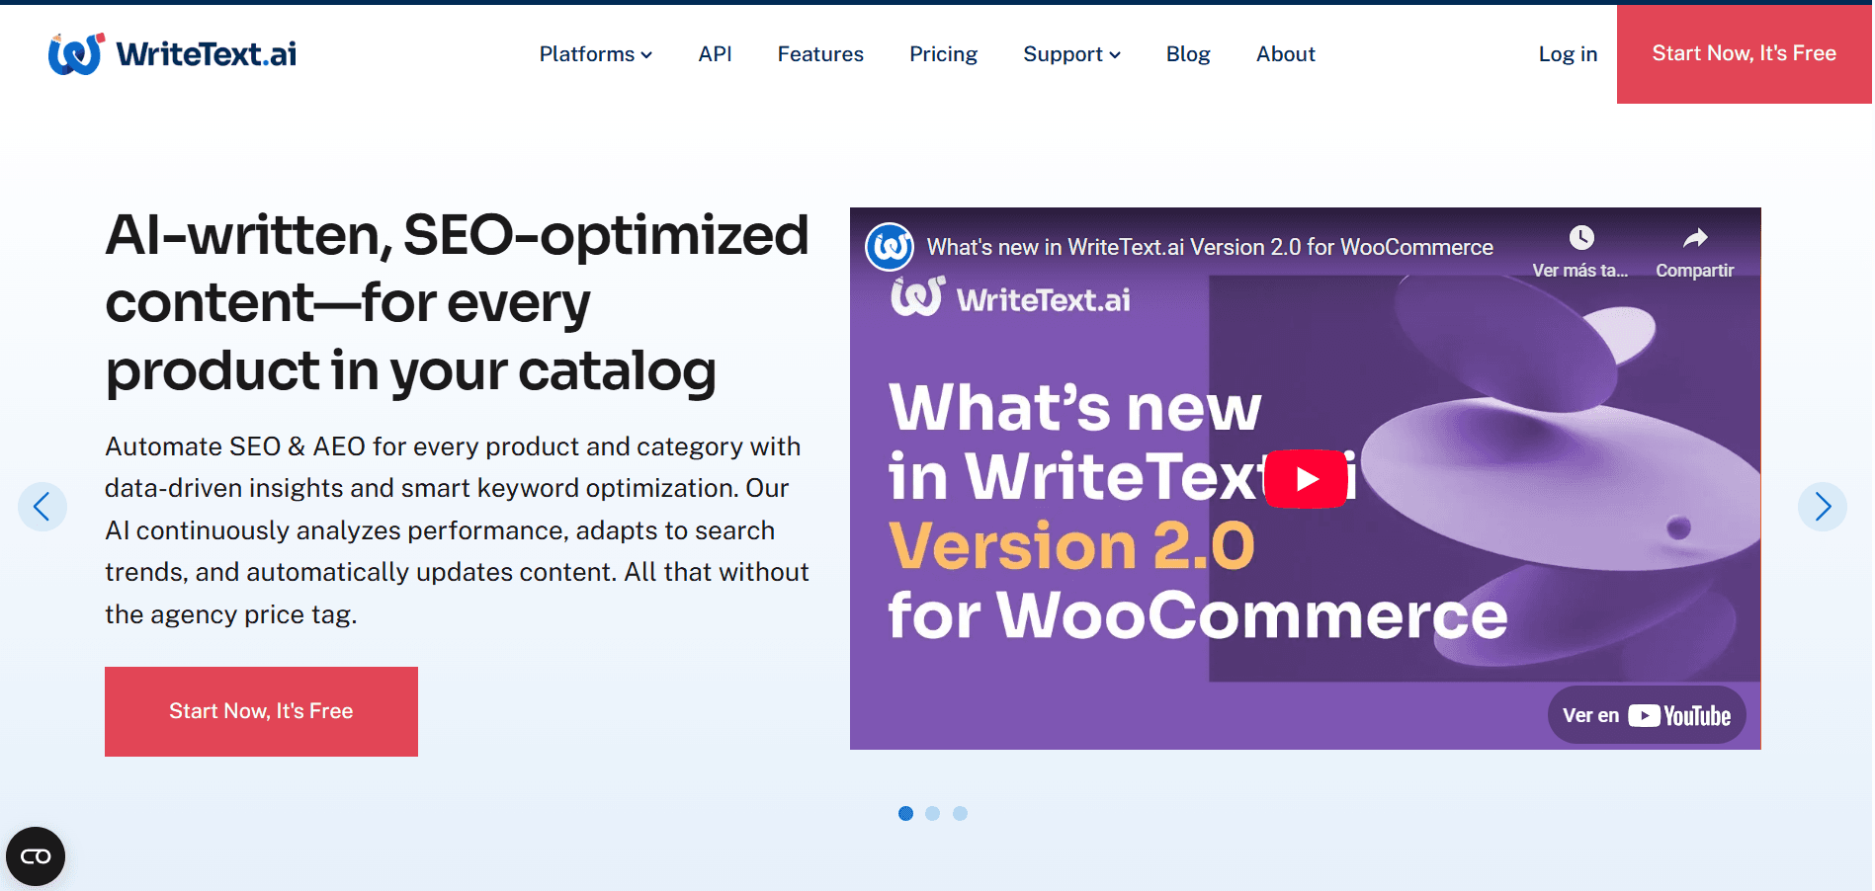
Task: Open the Blog page from the navigation
Action: click(x=1188, y=54)
